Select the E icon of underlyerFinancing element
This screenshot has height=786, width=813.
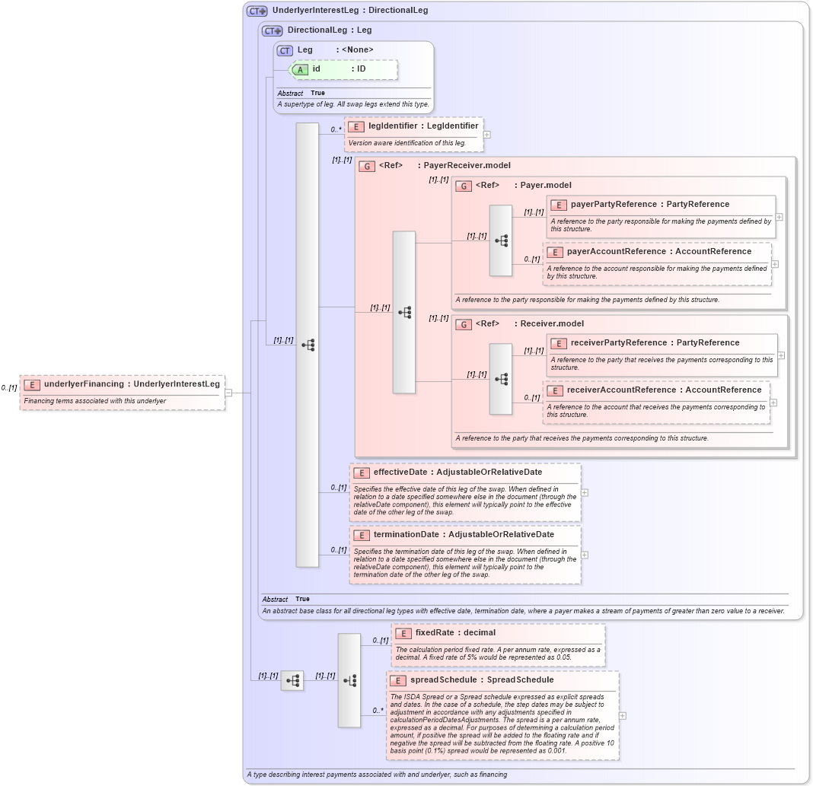tap(30, 384)
